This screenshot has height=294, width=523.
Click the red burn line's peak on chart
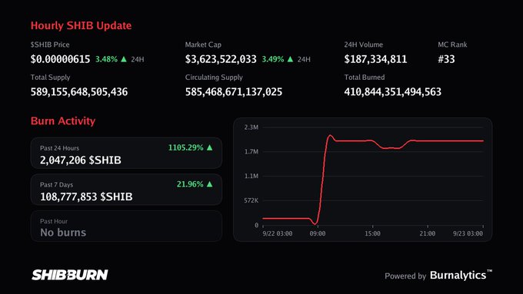pyautogui.click(x=330, y=135)
